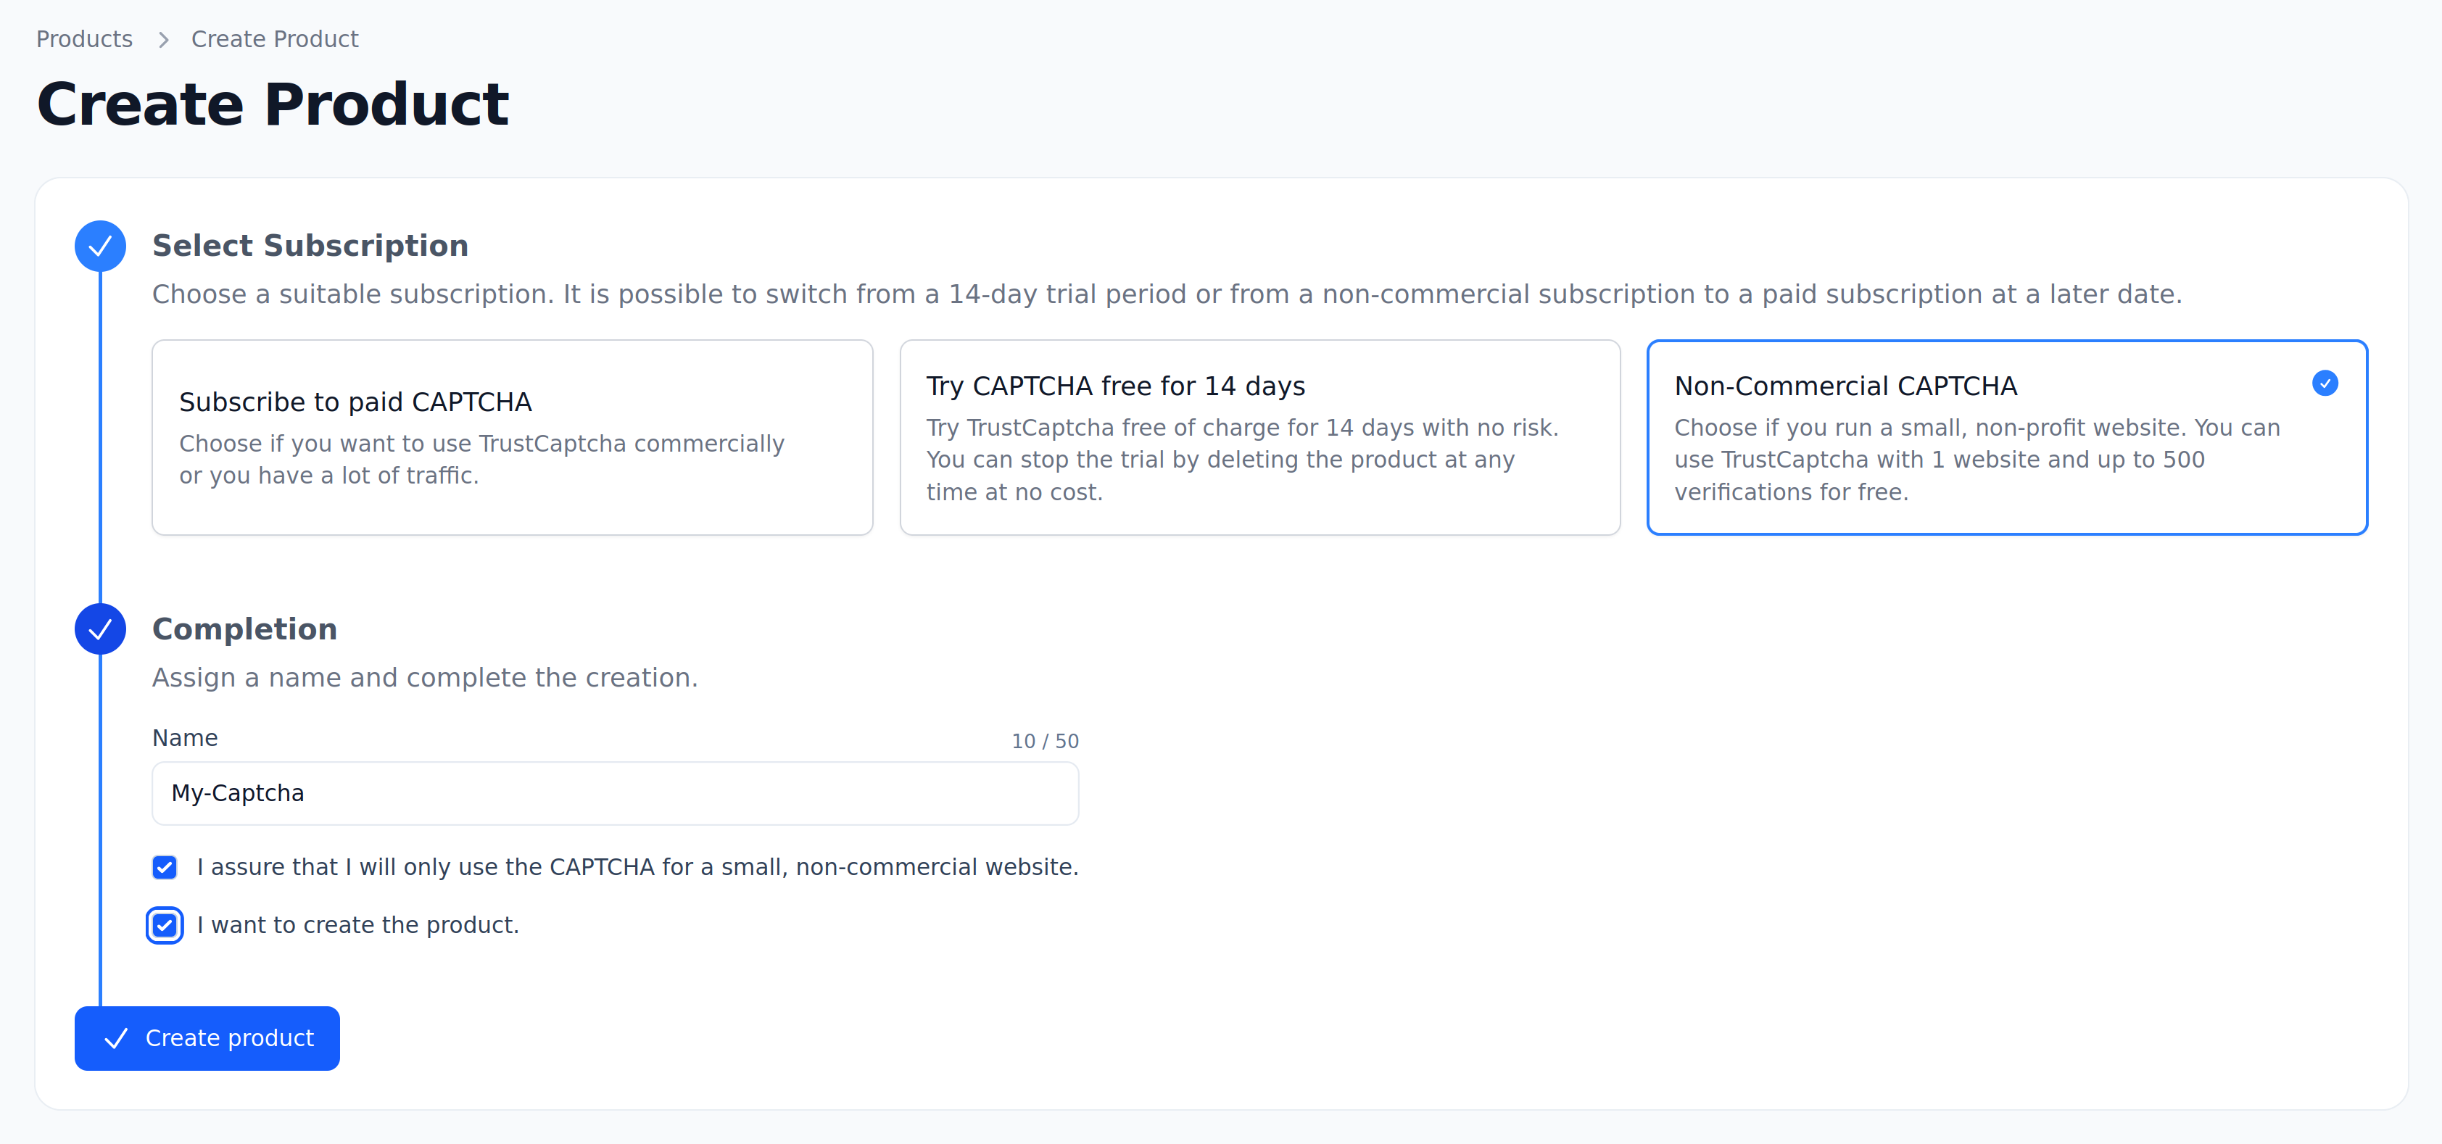Click the 10 / 50 character counter

[1045, 741]
